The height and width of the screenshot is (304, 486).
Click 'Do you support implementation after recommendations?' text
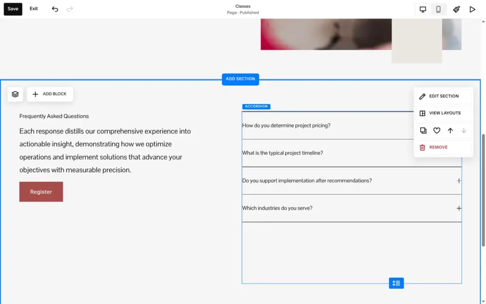(x=307, y=180)
